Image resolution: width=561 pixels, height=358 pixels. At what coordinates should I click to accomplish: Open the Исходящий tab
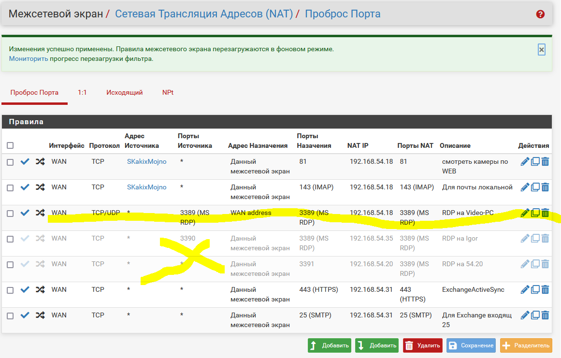125,92
